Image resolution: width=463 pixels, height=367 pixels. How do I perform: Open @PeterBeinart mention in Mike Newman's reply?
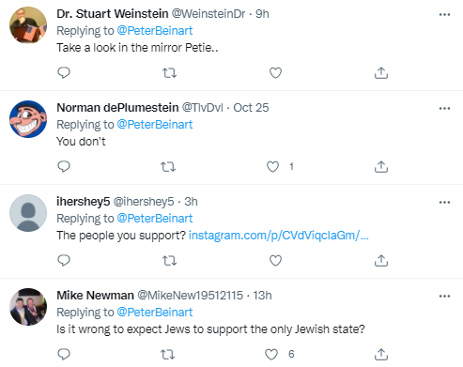point(155,313)
